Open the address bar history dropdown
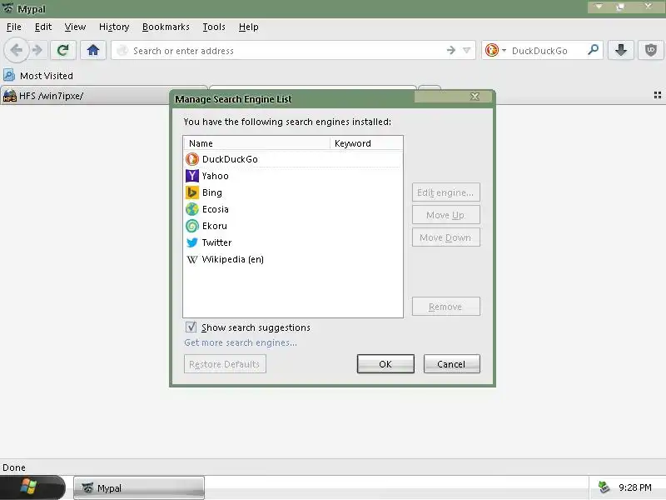Screen dimensions: 666x500 pos(466,51)
